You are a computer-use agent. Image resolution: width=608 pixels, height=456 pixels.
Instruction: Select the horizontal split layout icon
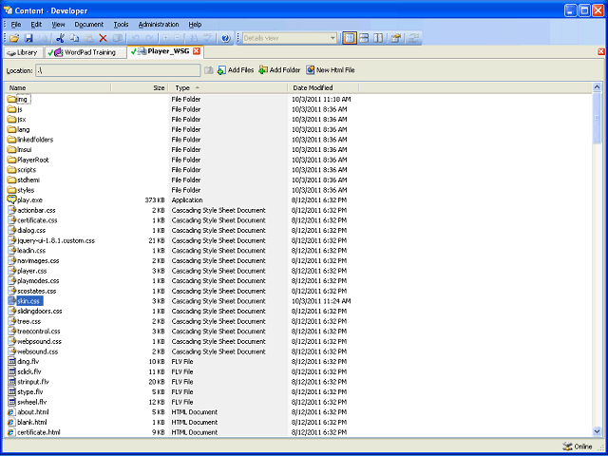tap(364, 38)
